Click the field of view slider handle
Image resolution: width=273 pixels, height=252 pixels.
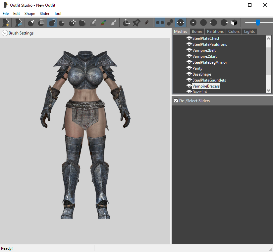click(258, 23)
